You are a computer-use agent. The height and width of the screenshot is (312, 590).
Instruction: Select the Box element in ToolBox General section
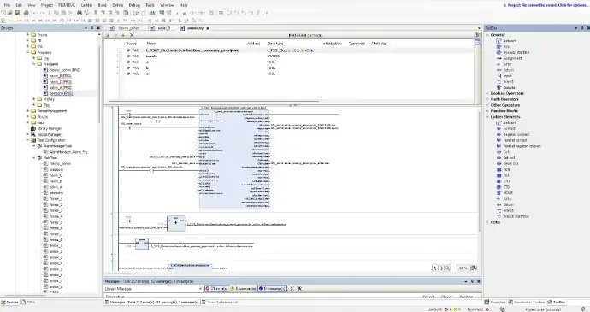point(503,47)
